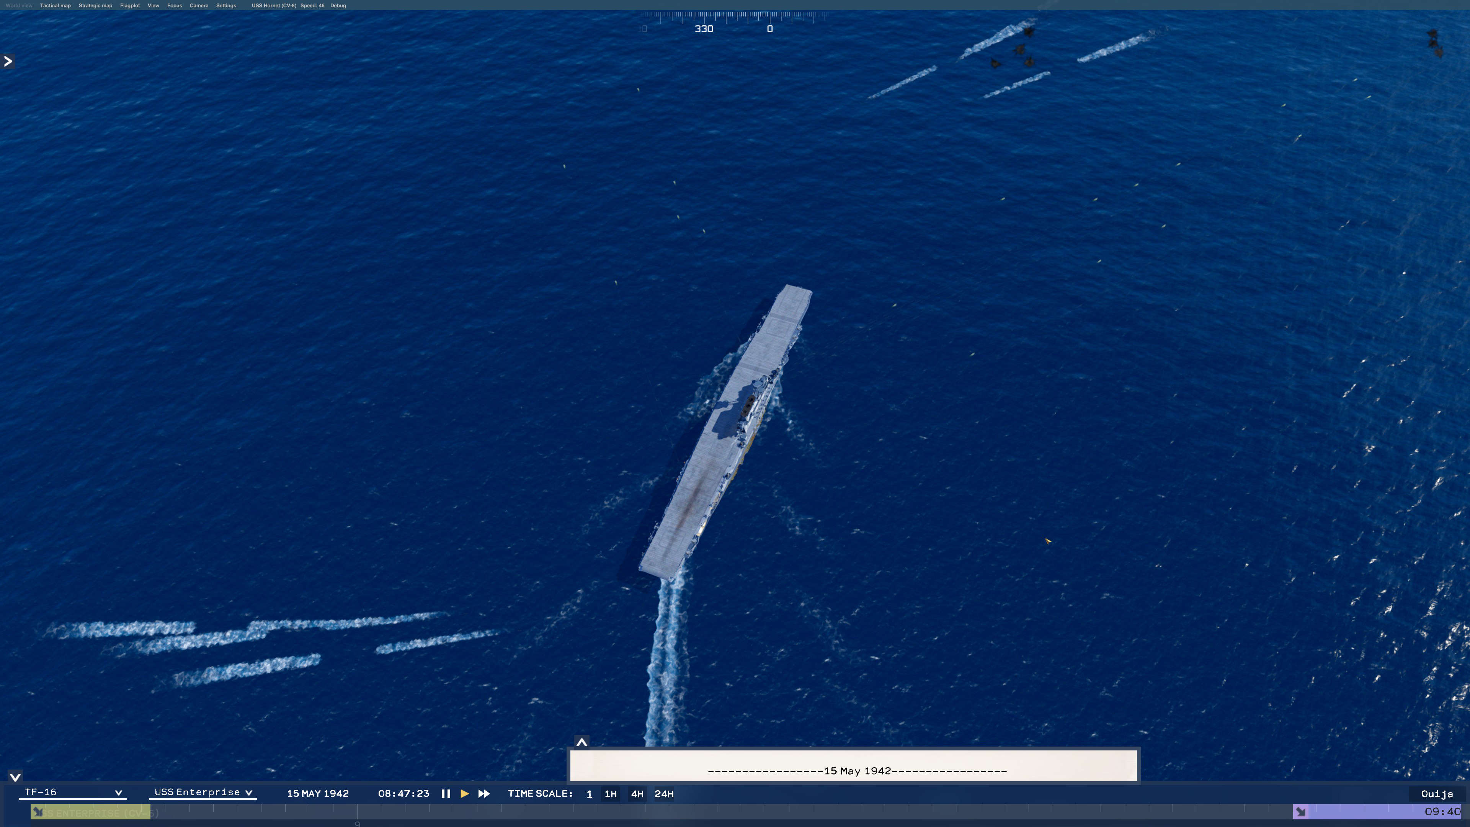This screenshot has width=1470, height=827.
Task: Collapse the bottom bar with down chevron
Action: (x=15, y=777)
